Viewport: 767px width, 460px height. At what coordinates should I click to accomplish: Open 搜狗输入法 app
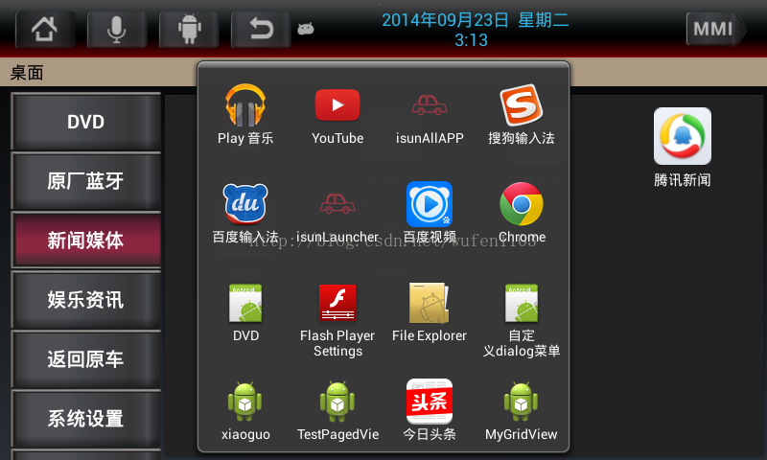pyautogui.click(x=522, y=114)
